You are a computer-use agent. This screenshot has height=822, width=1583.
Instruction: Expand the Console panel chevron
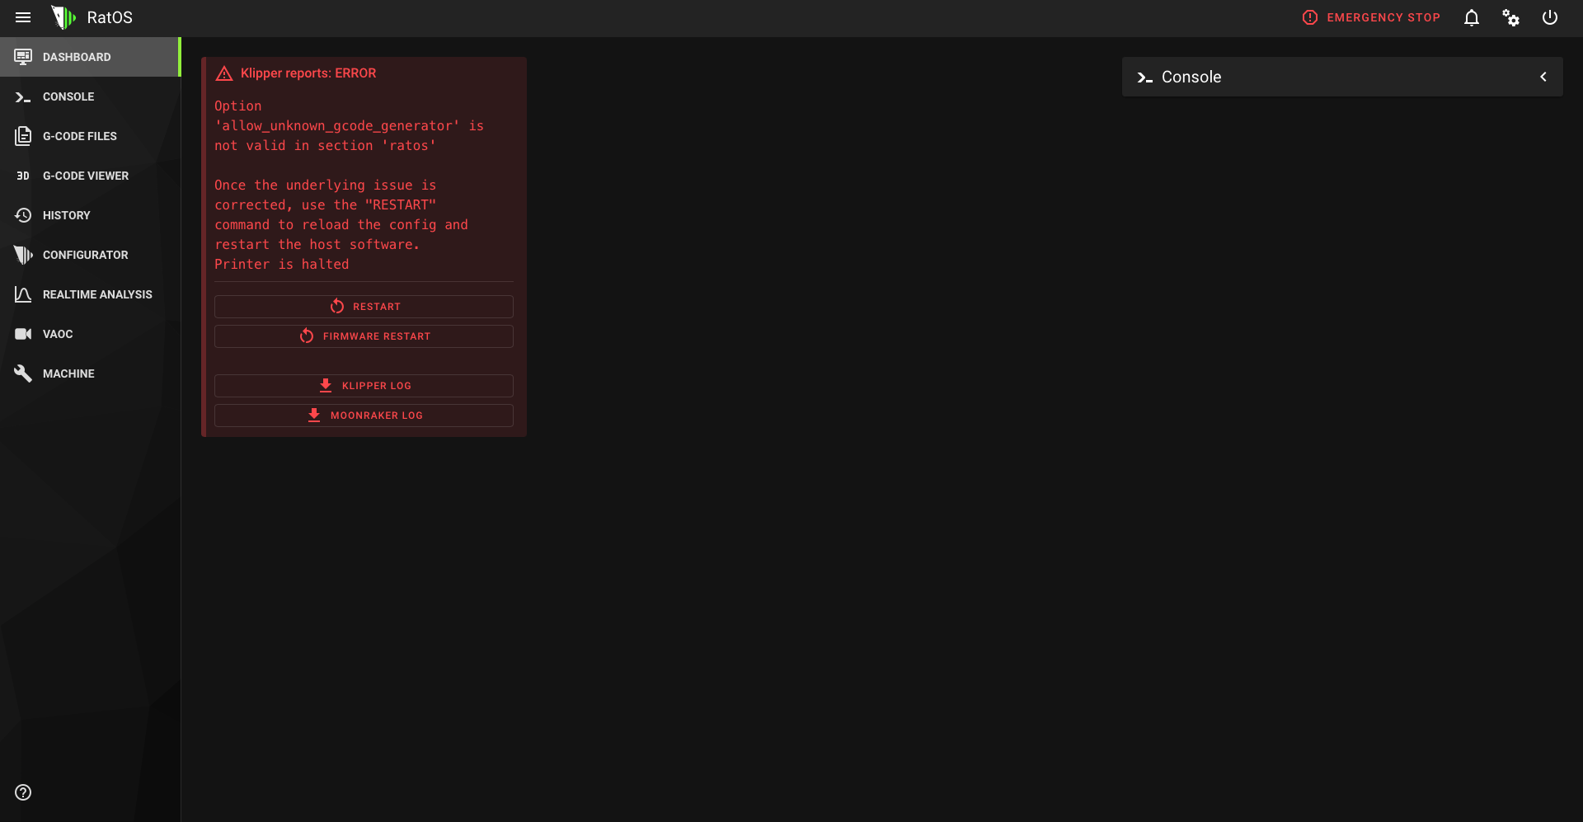(x=1543, y=77)
